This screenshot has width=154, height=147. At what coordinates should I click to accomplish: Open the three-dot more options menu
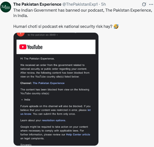(x=151, y=4)
